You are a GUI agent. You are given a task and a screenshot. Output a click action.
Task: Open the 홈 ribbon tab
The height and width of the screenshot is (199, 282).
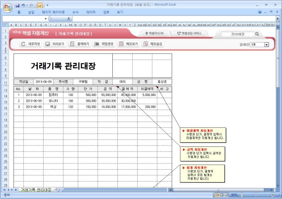pyautogui.click(x=19, y=12)
